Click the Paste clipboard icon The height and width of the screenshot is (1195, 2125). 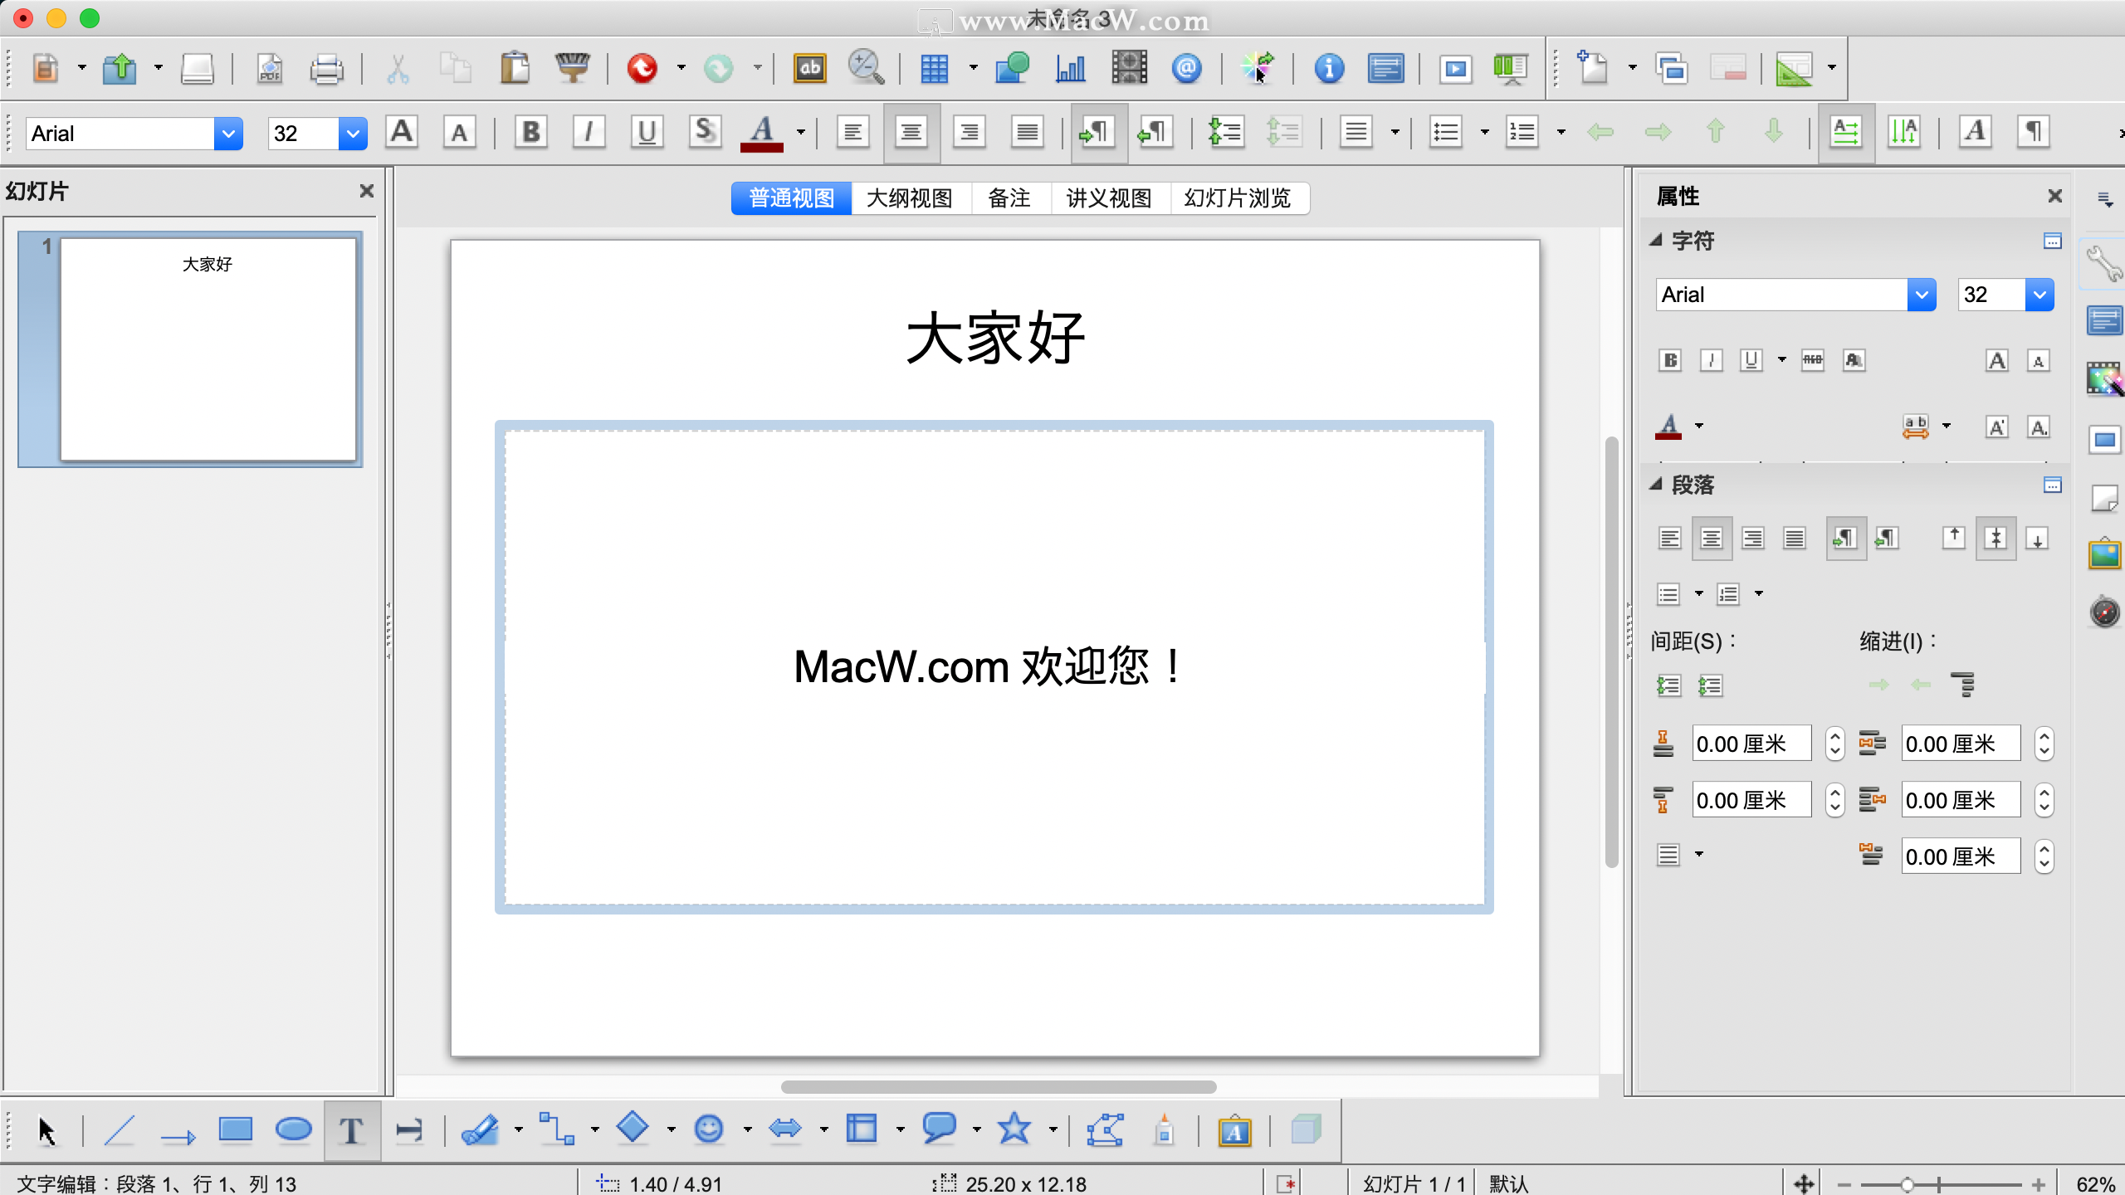[515, 68]
